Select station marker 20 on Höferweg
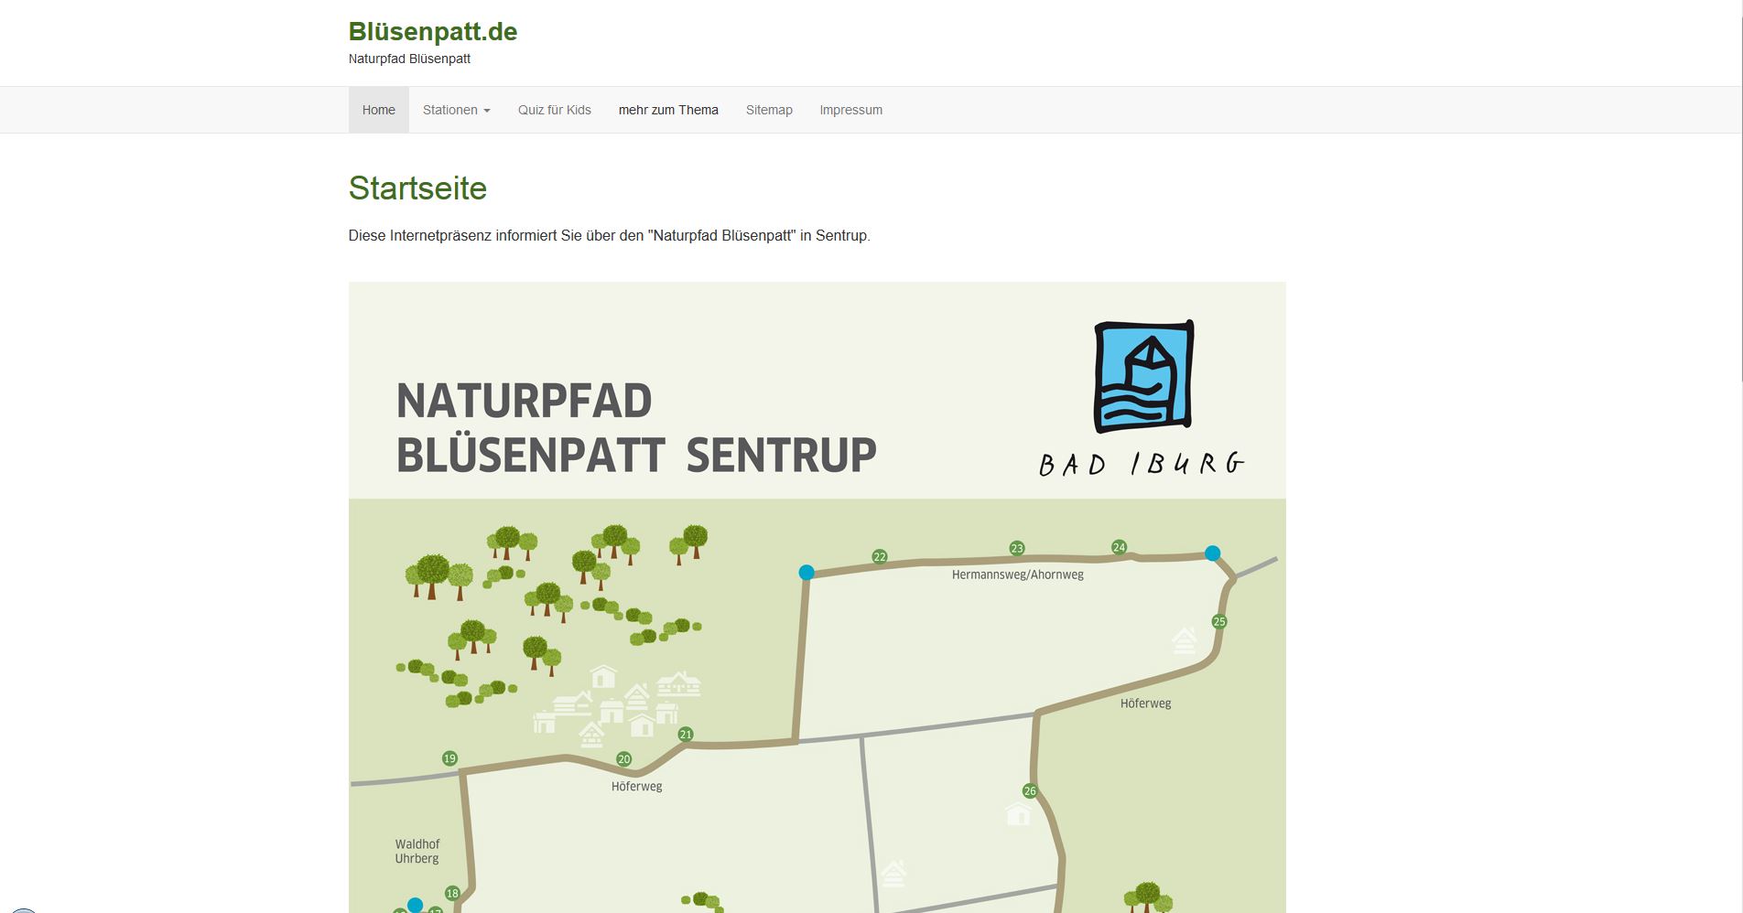Image resolution: width=1743 pixels, height=913 pixels. click(x=623, y=758)
